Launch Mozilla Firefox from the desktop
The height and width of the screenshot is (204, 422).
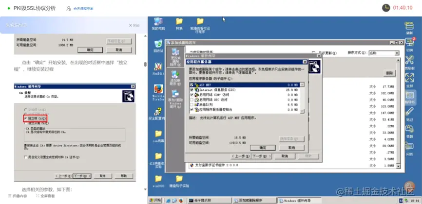pos(158,93)
